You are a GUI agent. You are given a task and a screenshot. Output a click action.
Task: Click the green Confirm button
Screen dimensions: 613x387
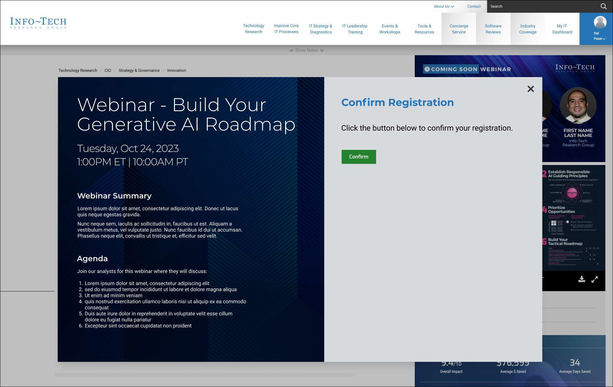coord(359,157)
